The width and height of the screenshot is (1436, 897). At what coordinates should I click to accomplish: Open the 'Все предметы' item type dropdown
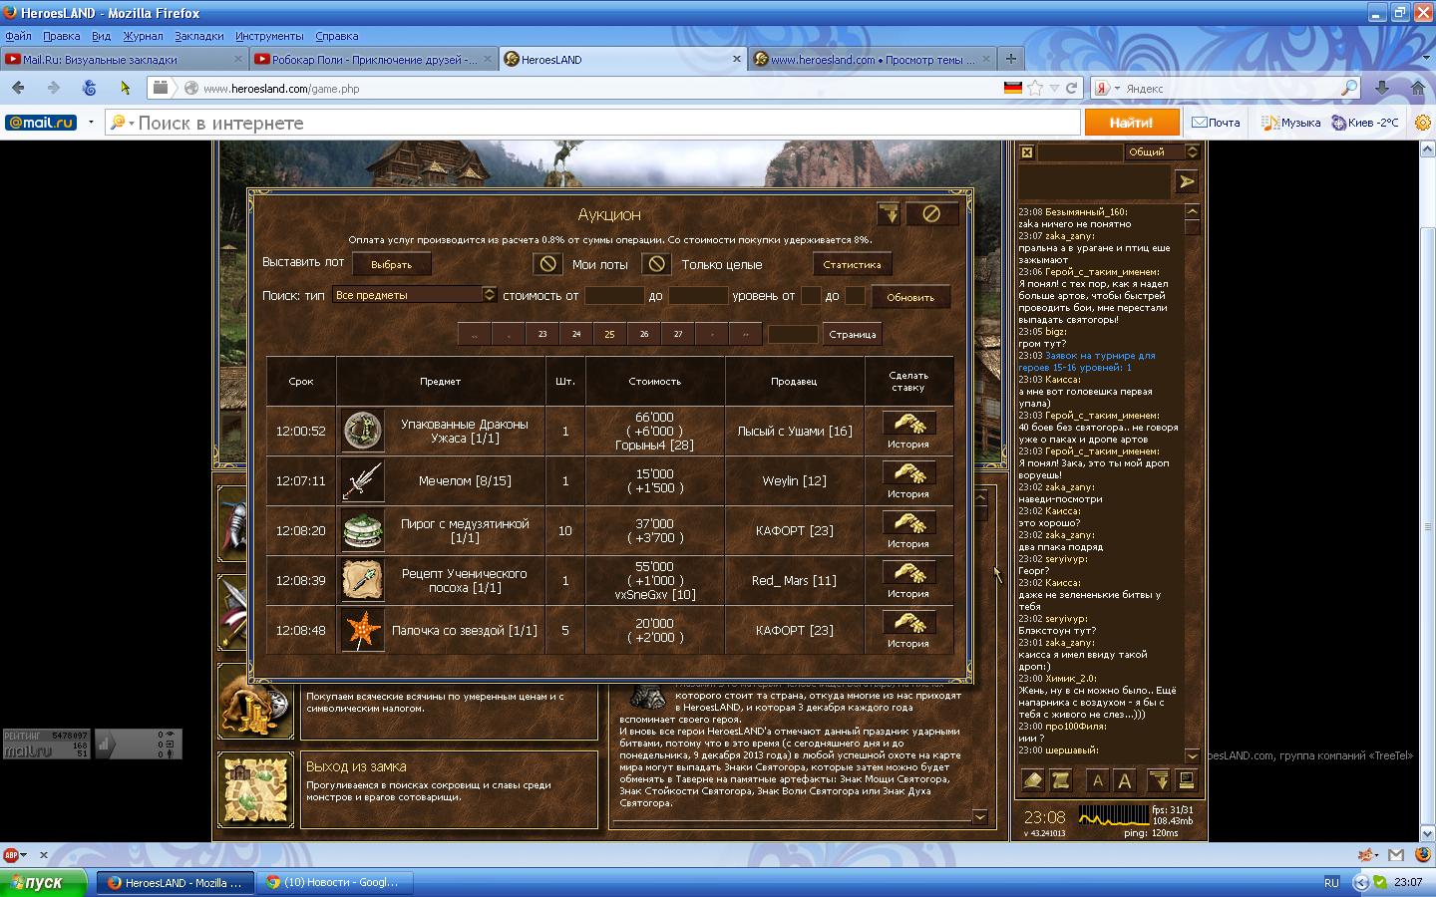pyautogui.click(x=489, y=295)
